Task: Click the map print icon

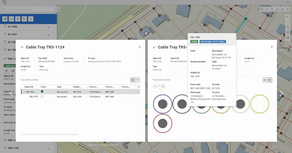Action: 288,32
